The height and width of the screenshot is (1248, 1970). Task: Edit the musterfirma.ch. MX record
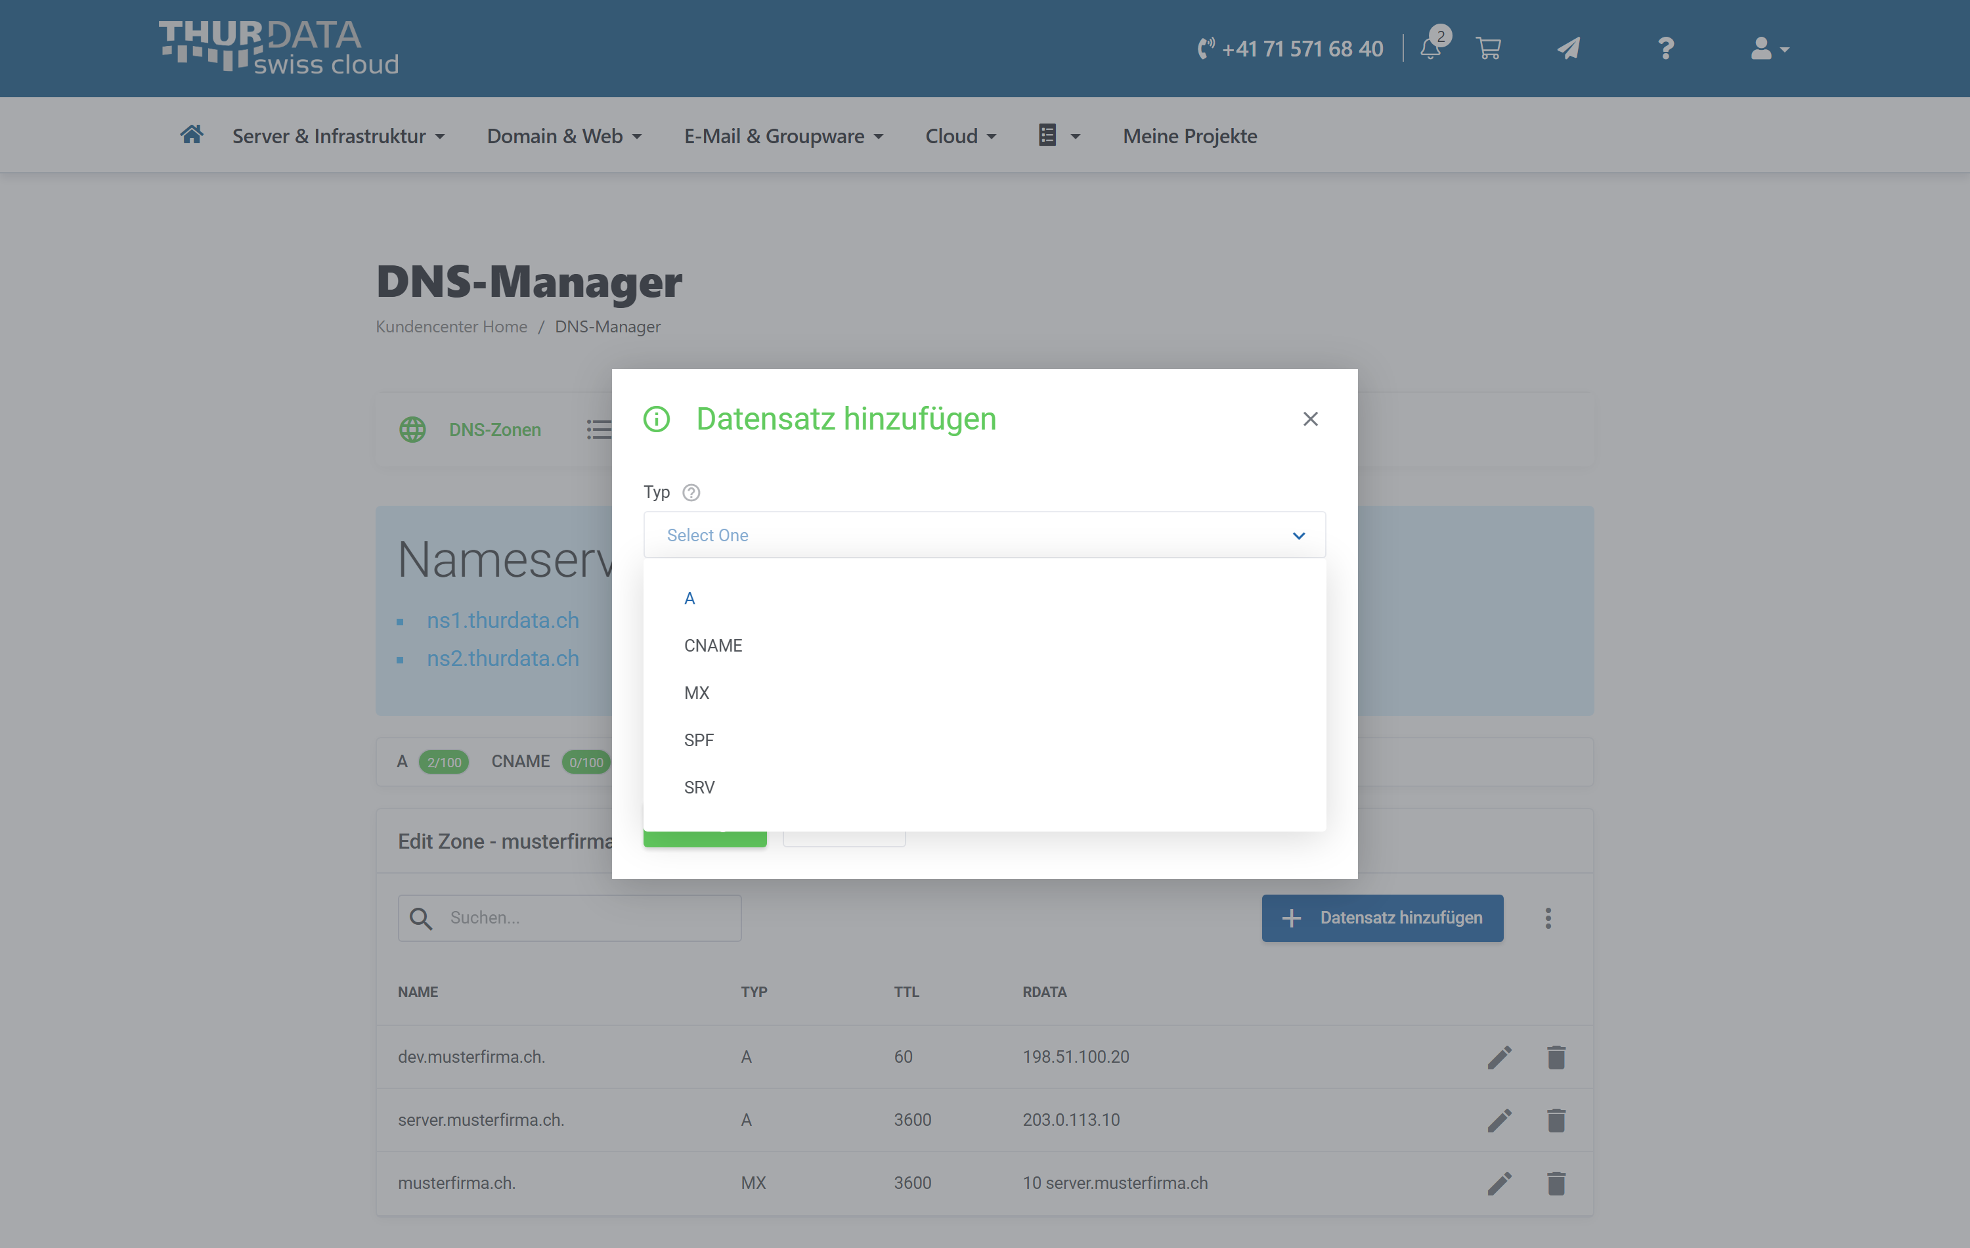coord(1500,1184)
